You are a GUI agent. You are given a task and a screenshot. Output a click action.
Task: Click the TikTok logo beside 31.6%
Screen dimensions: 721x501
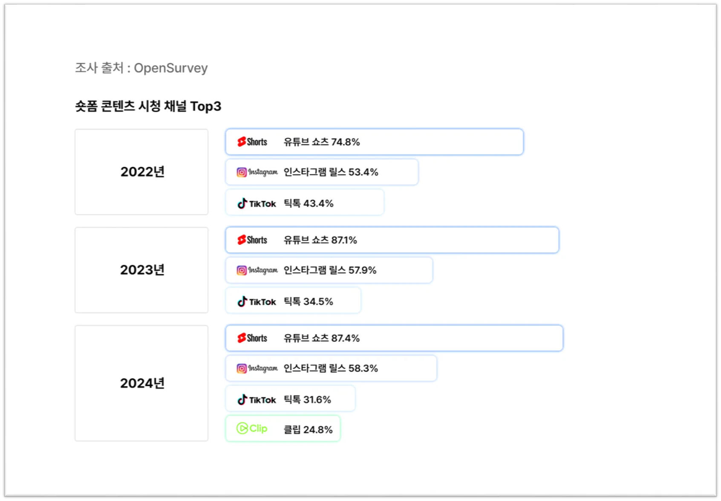pos(257,400)
